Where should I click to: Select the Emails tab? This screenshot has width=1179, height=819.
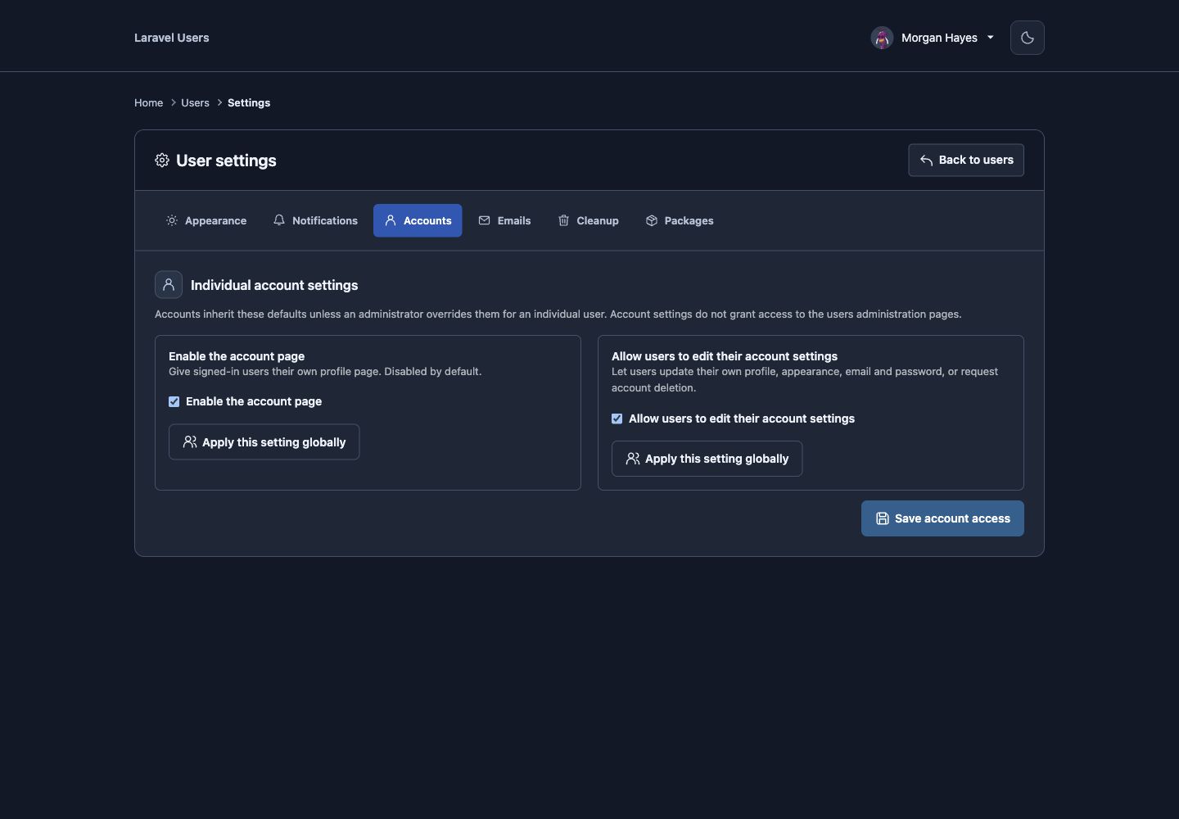pyautogui.click(x=505, y=220)
